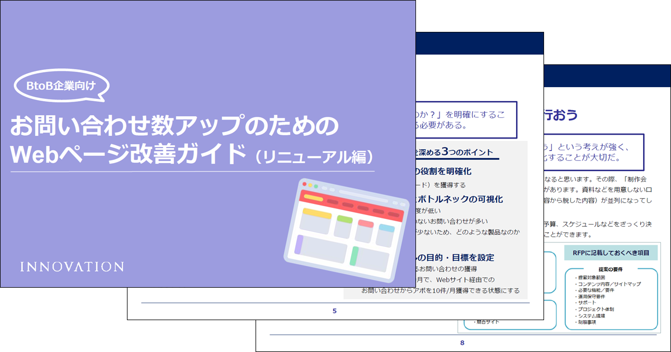Click the ボトルネックの可視化 heading
The image size is (671, 352).
[x=459, y=199]
